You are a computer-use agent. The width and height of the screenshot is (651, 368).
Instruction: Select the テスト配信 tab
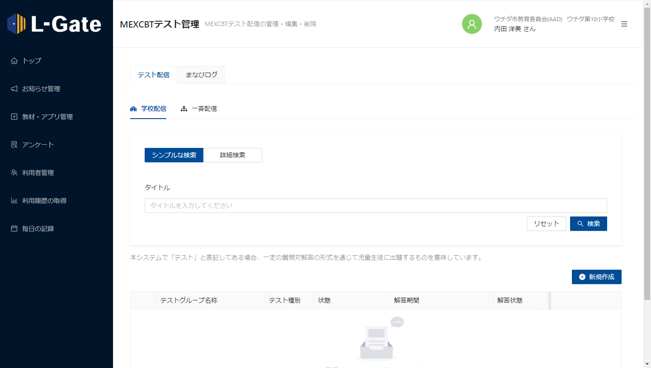(x=154, y=75)
